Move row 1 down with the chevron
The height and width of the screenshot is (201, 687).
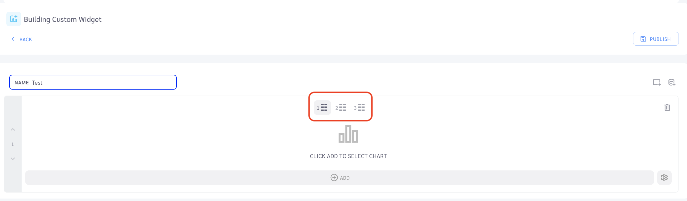click(13, 159)
